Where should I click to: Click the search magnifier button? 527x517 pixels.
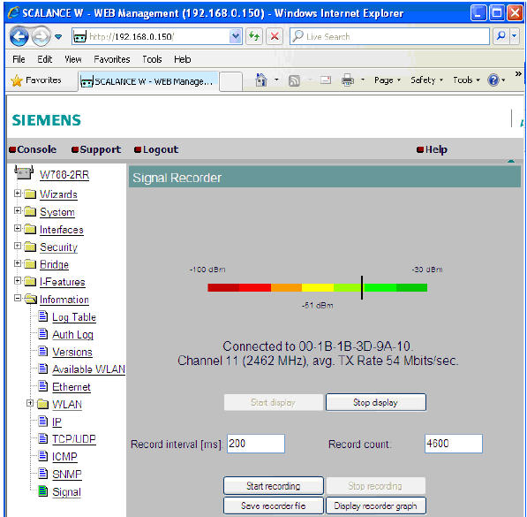pos(501,36)
